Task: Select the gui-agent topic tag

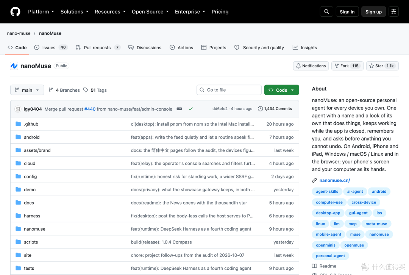Action: tap(358, 213)
